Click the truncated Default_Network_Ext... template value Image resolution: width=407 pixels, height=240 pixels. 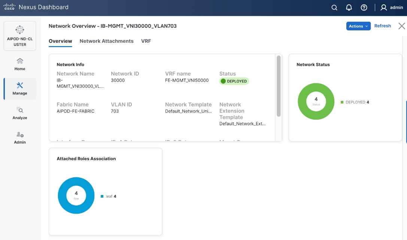tap(242, 123)
